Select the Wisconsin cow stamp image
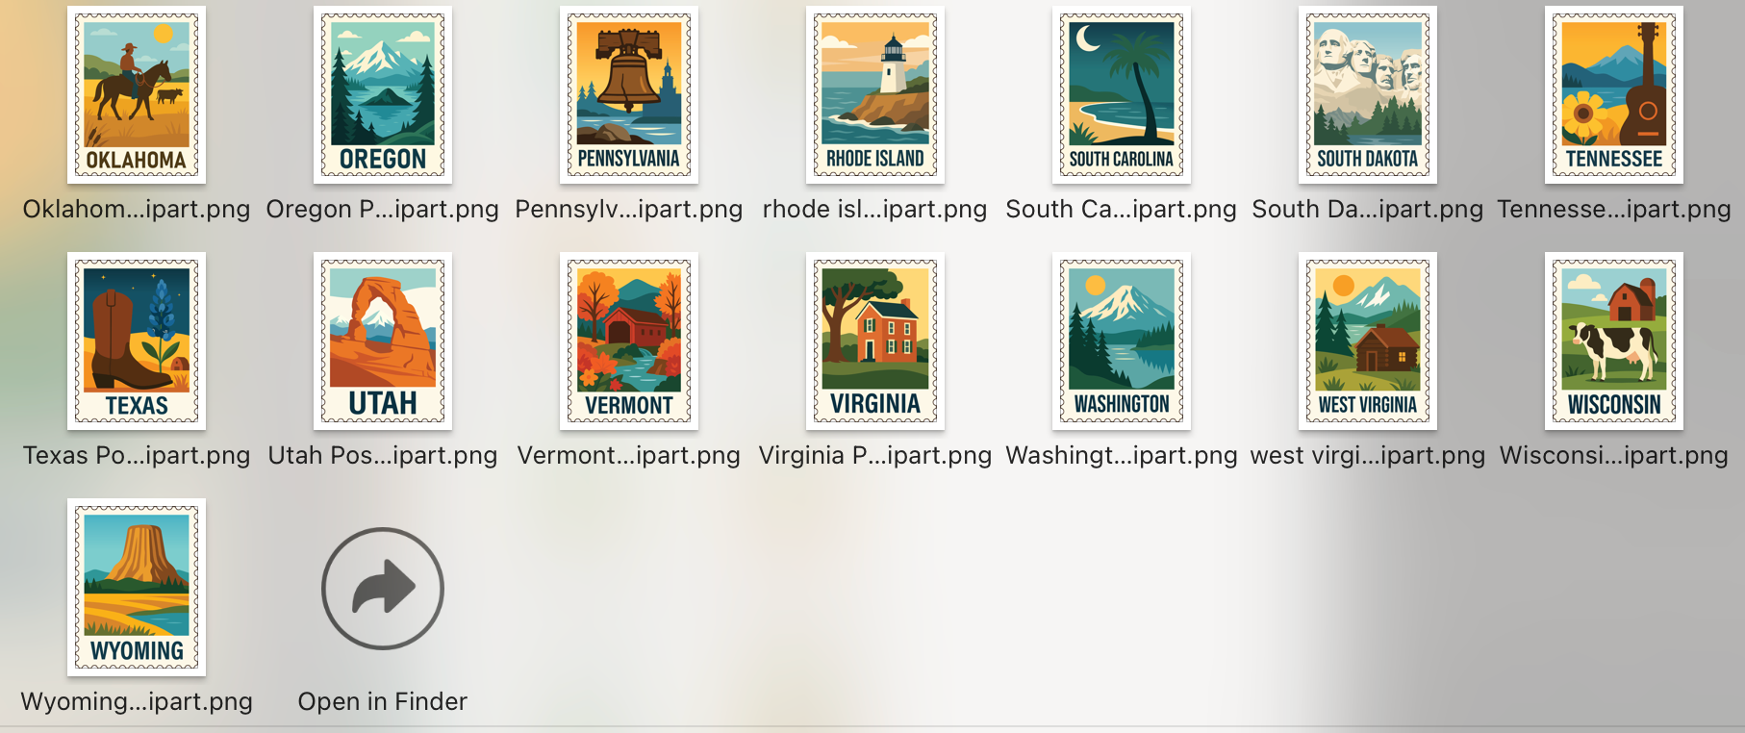1745x733 pixels. (x=1614, y=341)
